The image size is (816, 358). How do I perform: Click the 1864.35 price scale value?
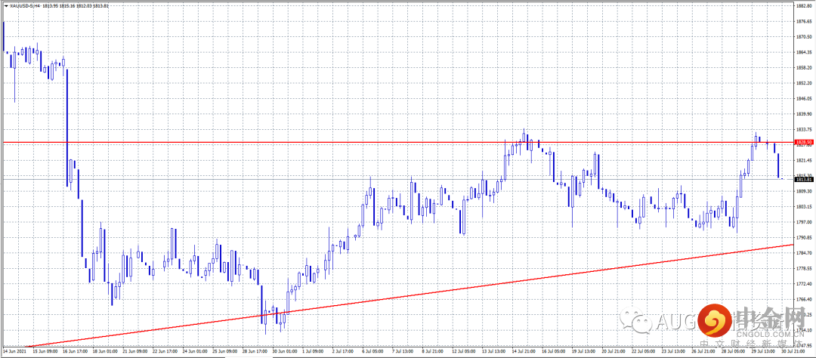[x=805, y=52]
